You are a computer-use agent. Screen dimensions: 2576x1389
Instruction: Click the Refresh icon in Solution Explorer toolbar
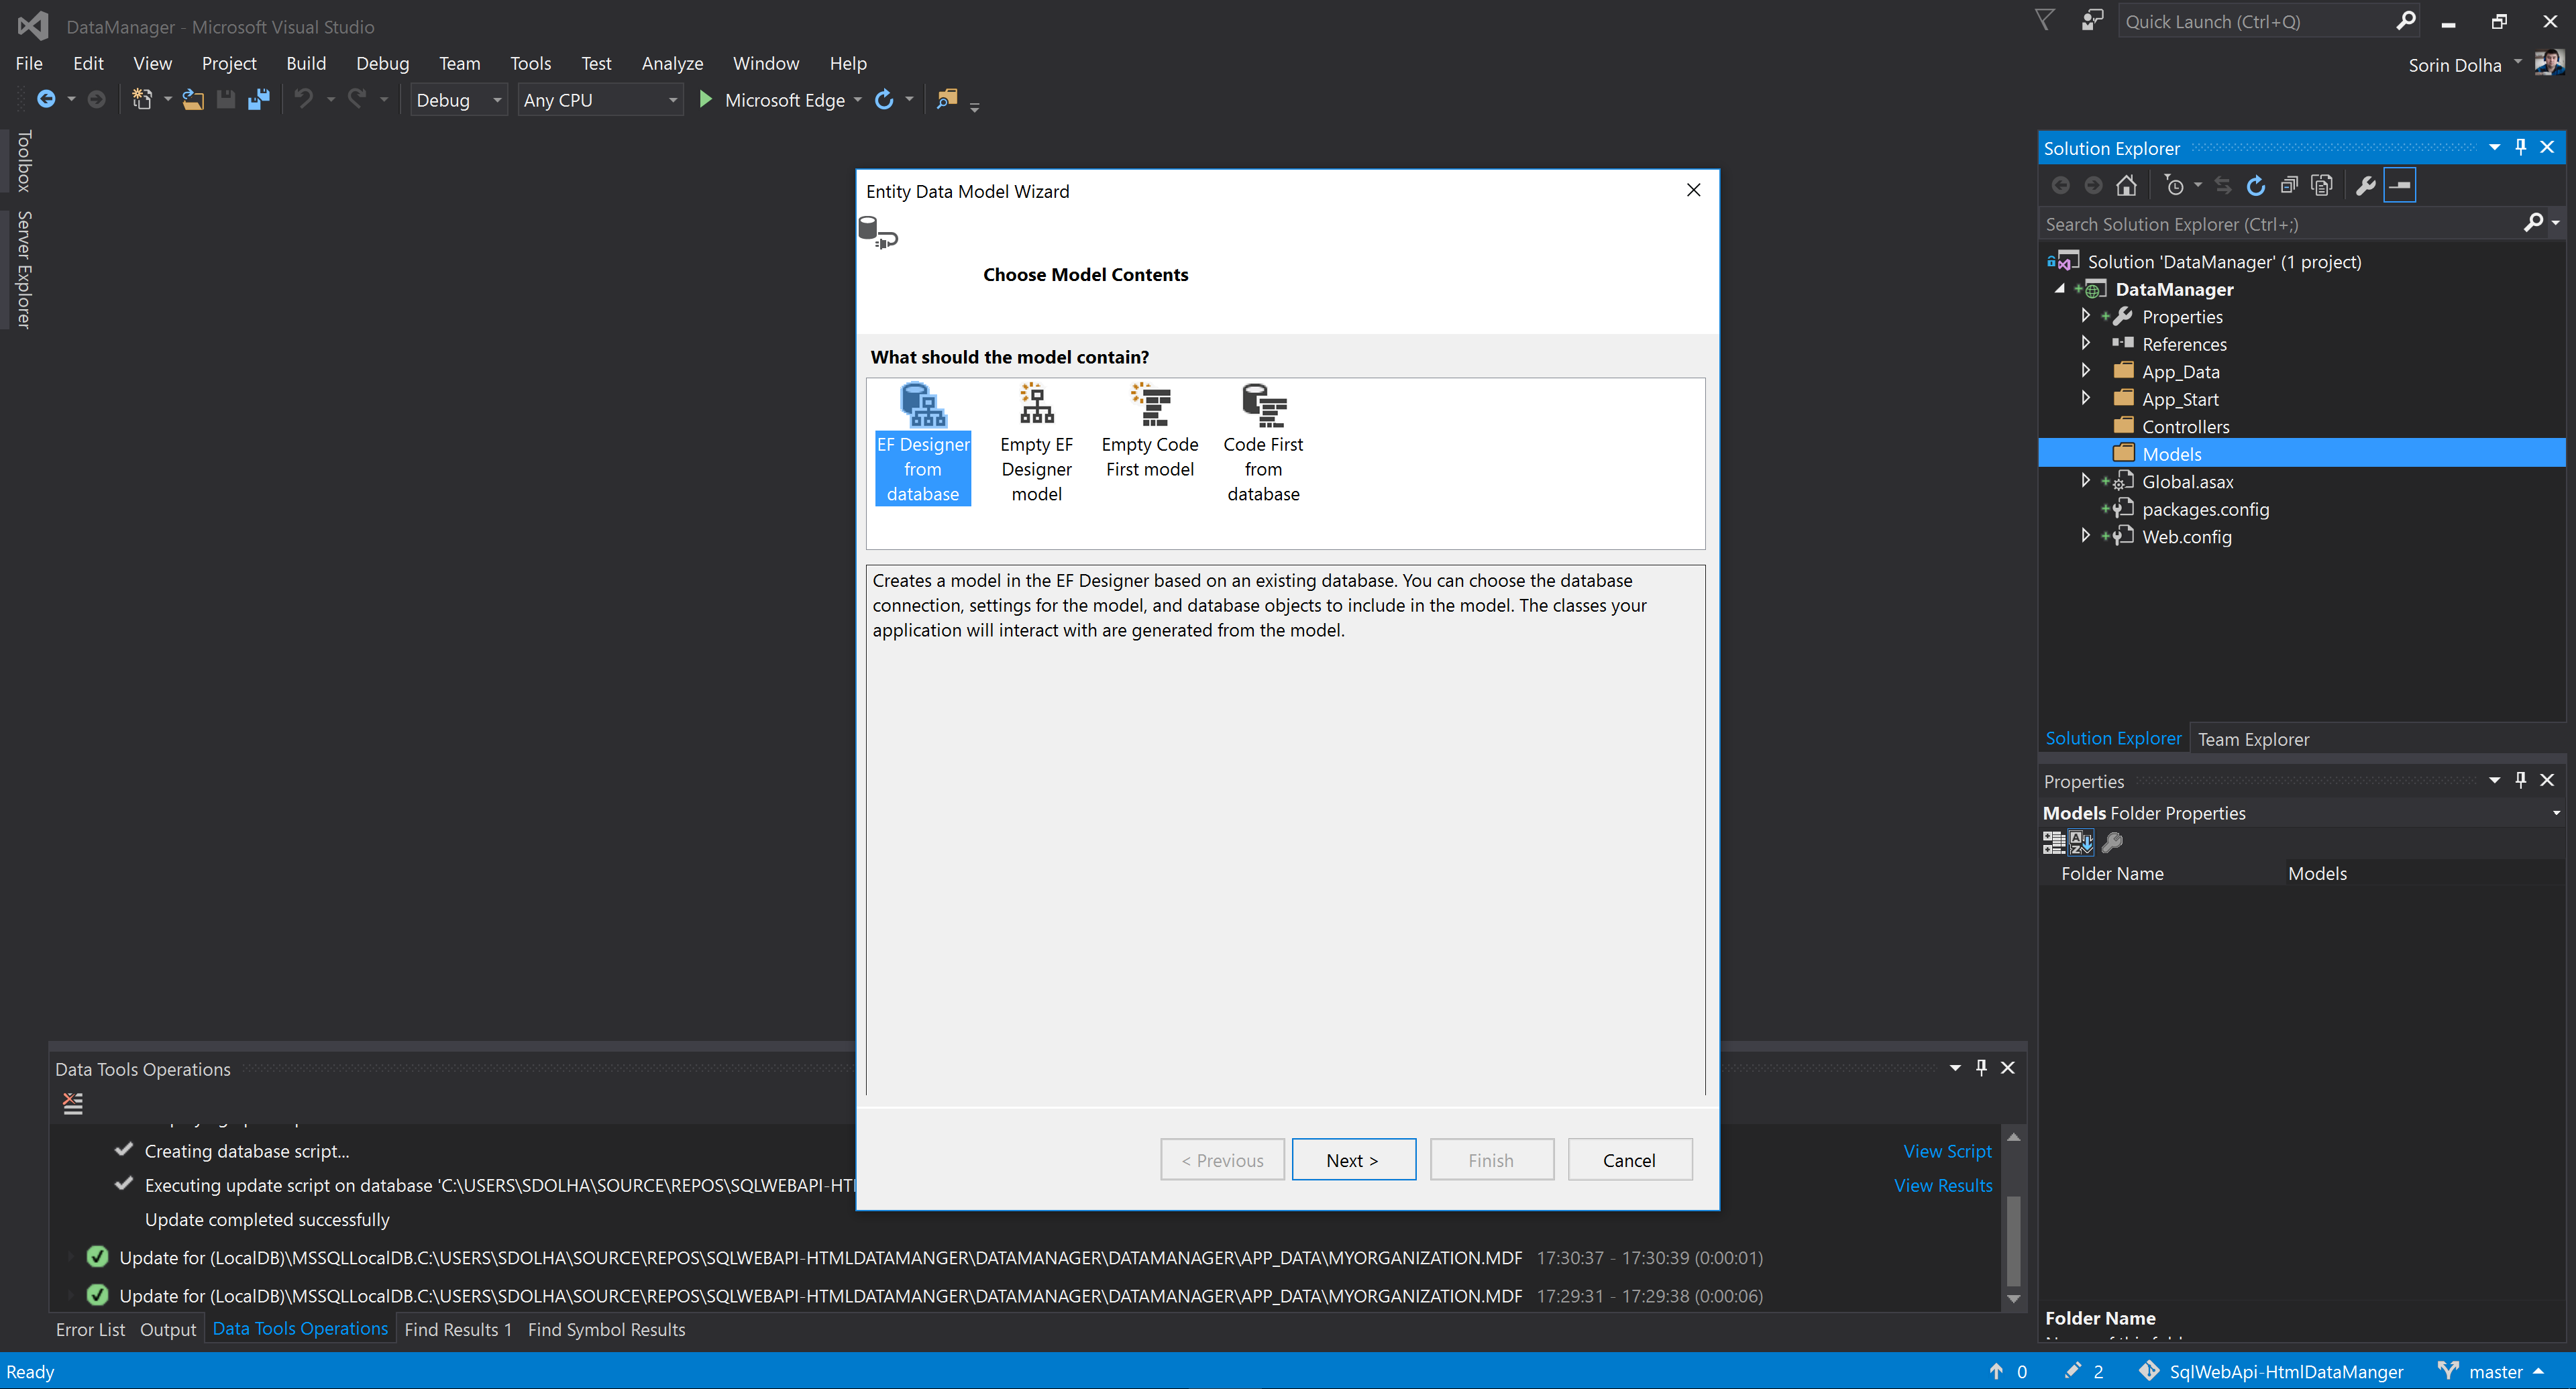point(2256,186)
